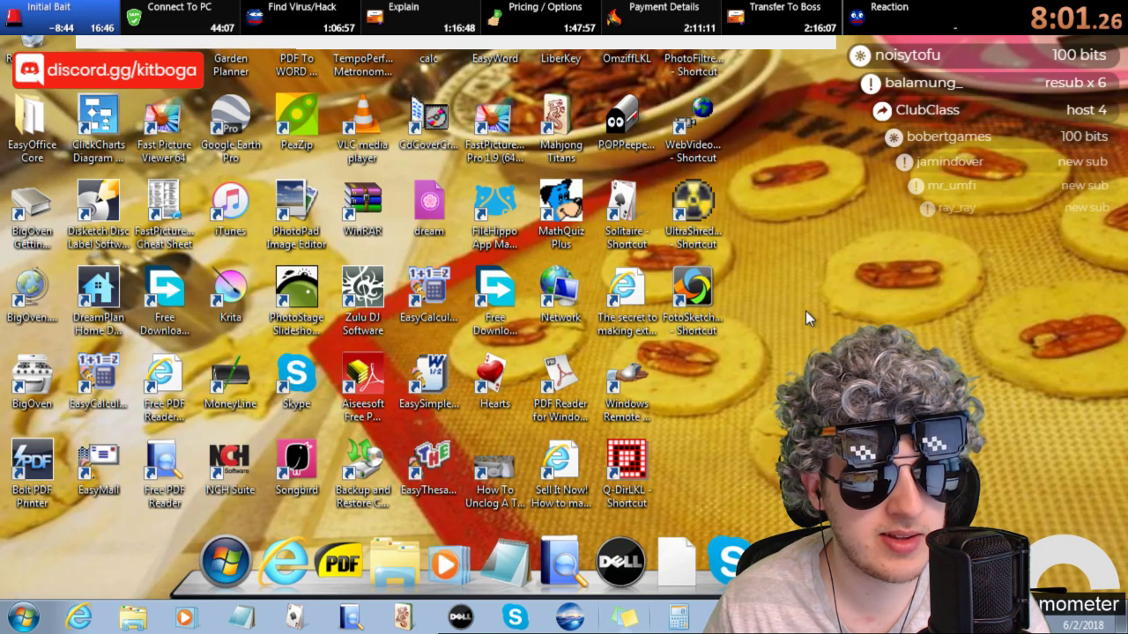Select the FastPicture Cheat Sheet document
The width and height of the screenshot is (1128, 634).
tap(164, 202)
